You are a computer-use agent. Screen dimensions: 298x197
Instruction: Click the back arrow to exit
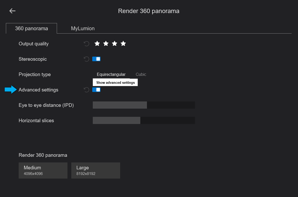tap(12, 11)
